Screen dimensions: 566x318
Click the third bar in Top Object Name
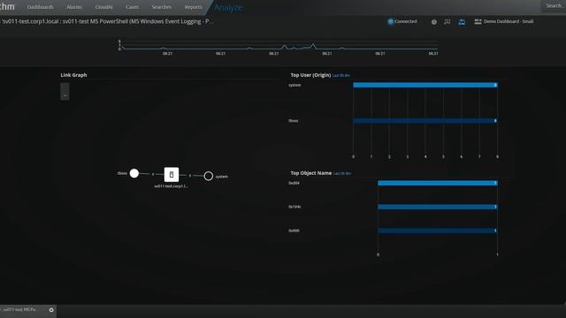click(438, 231)
